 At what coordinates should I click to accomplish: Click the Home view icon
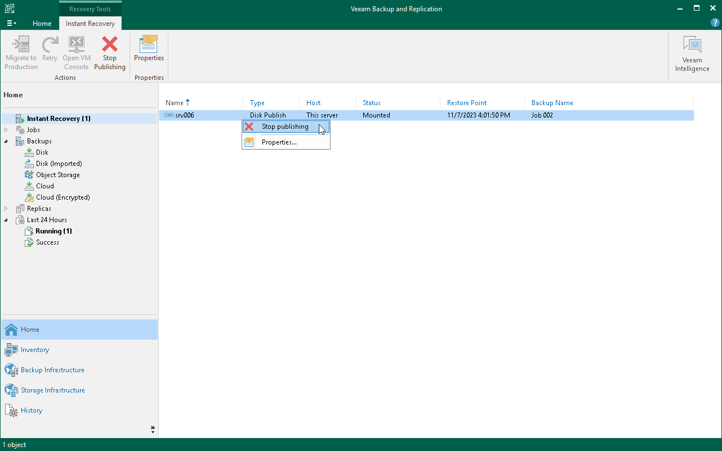(x=26, y=329)
